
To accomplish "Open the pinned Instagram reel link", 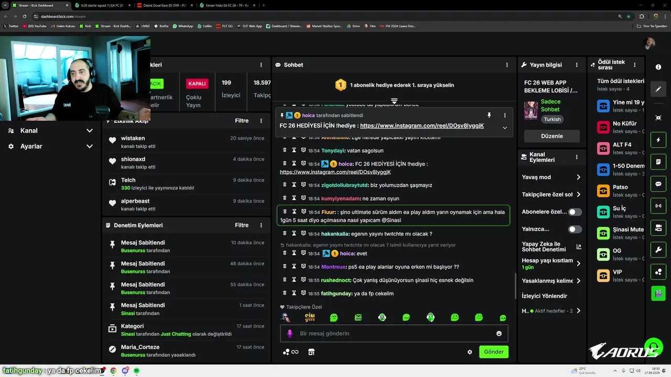I will (422, 126).
